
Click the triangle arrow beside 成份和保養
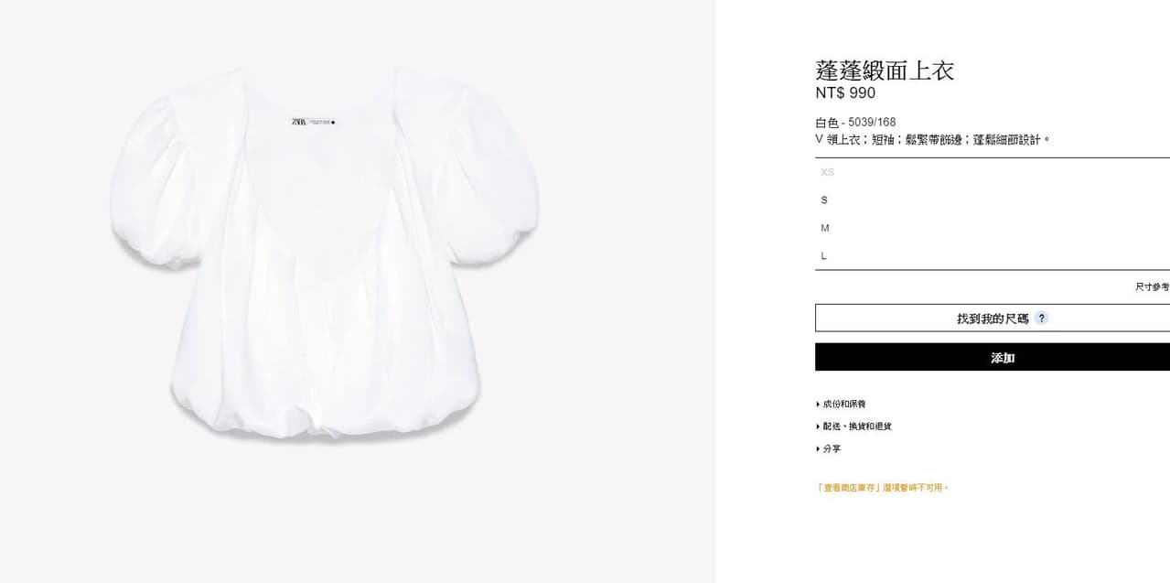point(818,405)
